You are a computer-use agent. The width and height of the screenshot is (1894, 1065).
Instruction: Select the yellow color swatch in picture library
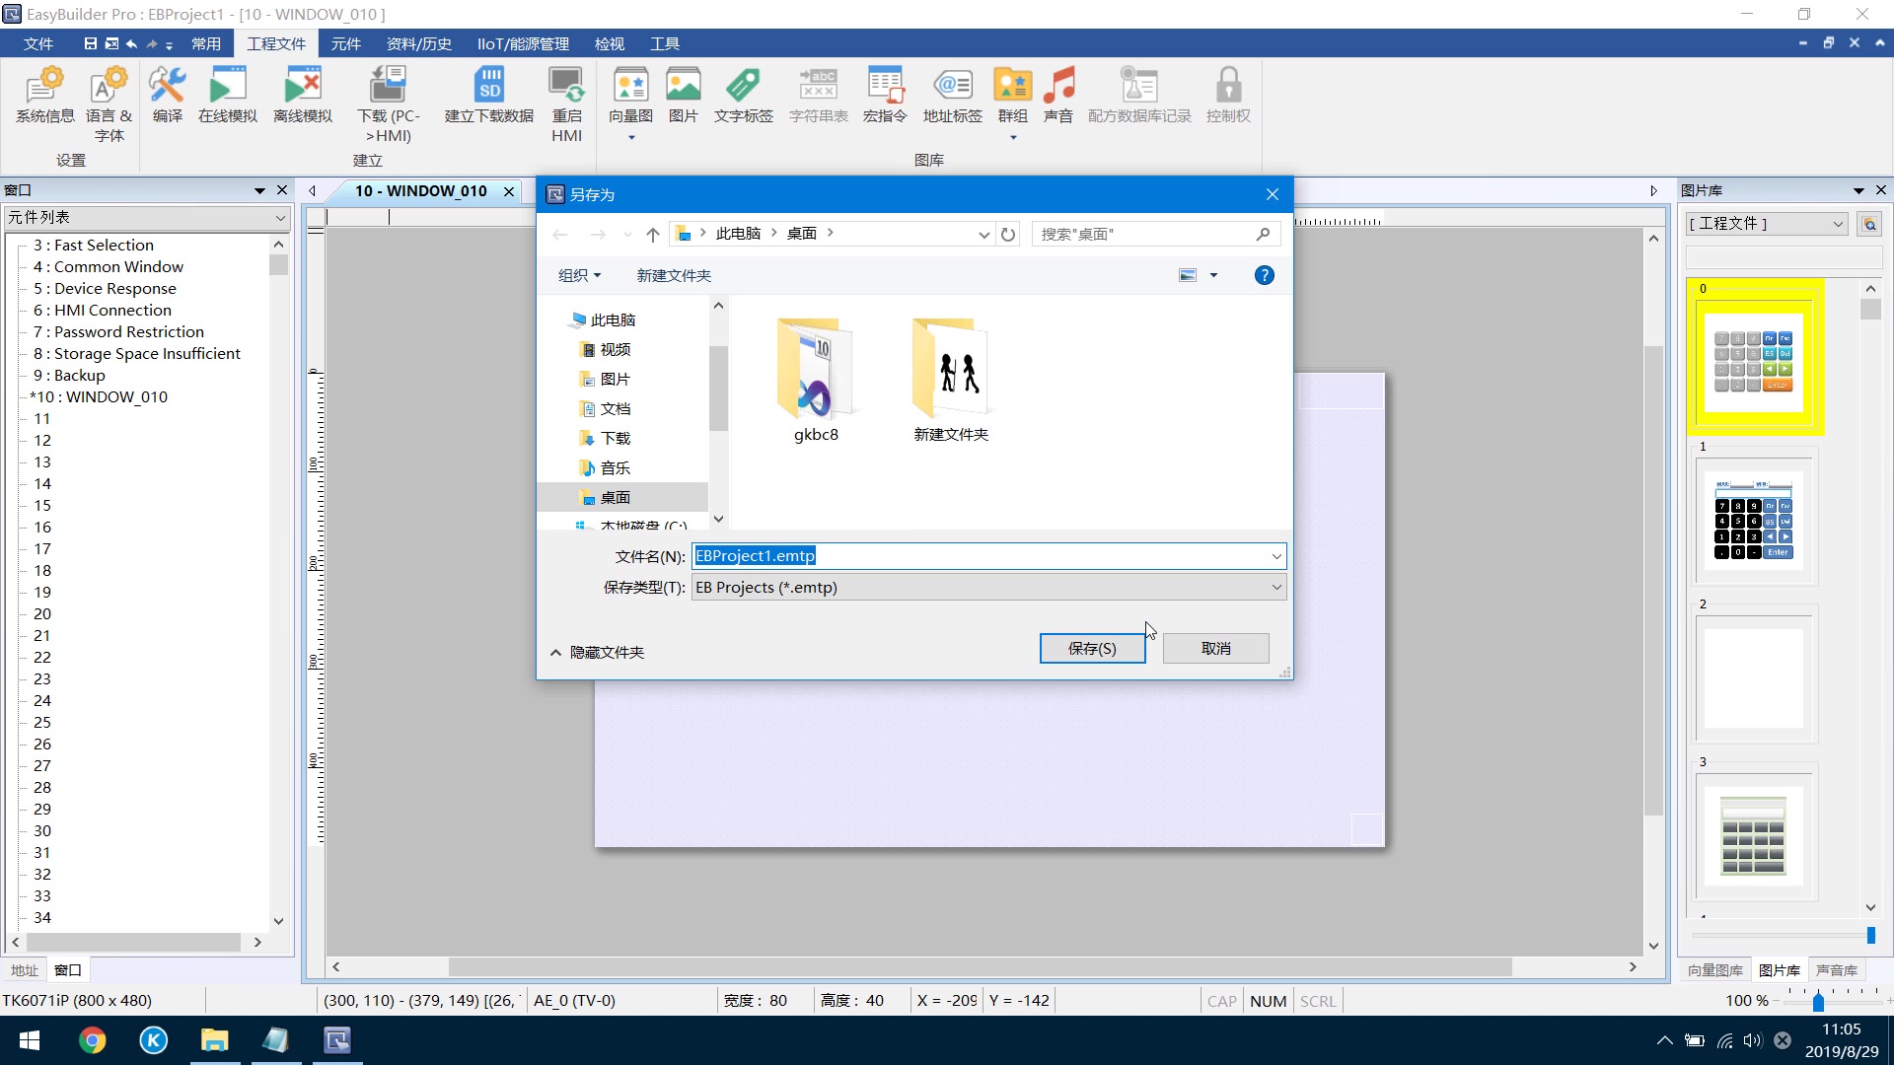tap(1754, 358)
